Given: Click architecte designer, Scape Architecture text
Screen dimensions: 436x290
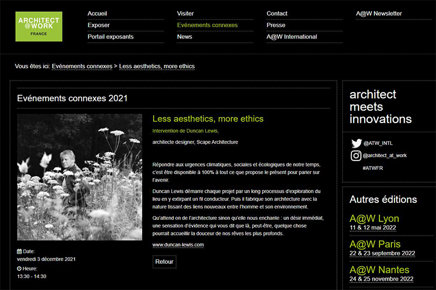Looking at the screenshot, I should [x=195, y=142].
